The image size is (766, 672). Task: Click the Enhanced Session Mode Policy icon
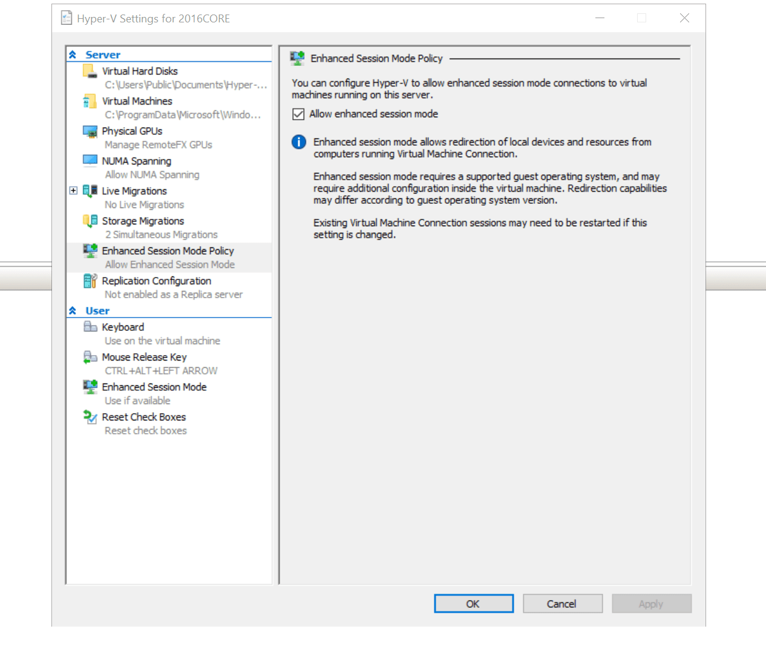pos(89,250)
